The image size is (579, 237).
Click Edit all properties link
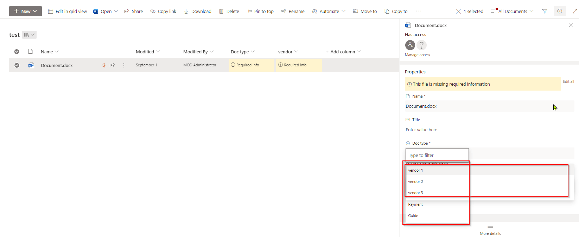point(568,81)
